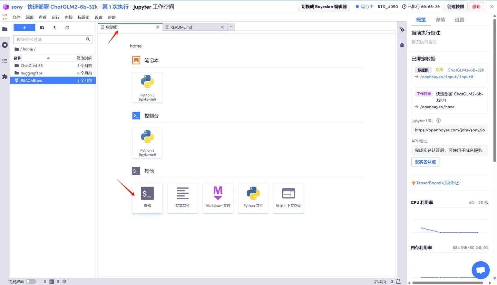Open the 编辑 menu
Viewport: 497px width, 285px height.
click(x=30, y=17)
